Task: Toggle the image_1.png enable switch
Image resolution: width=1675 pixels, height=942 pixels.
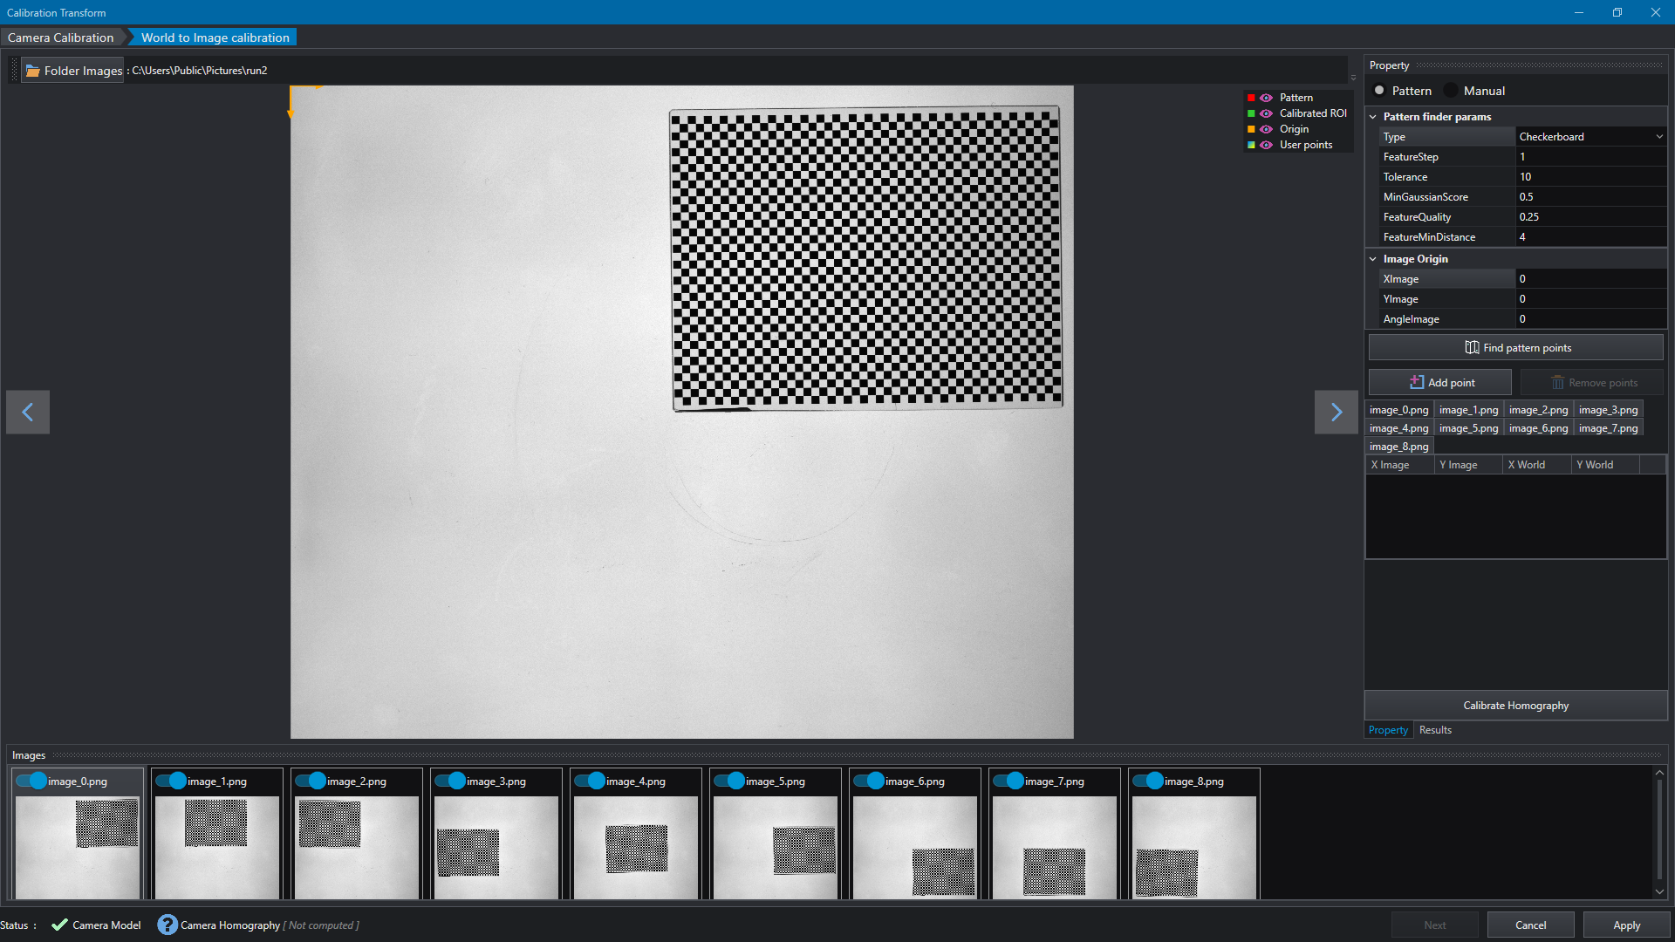Action: (x=171, y=781)
